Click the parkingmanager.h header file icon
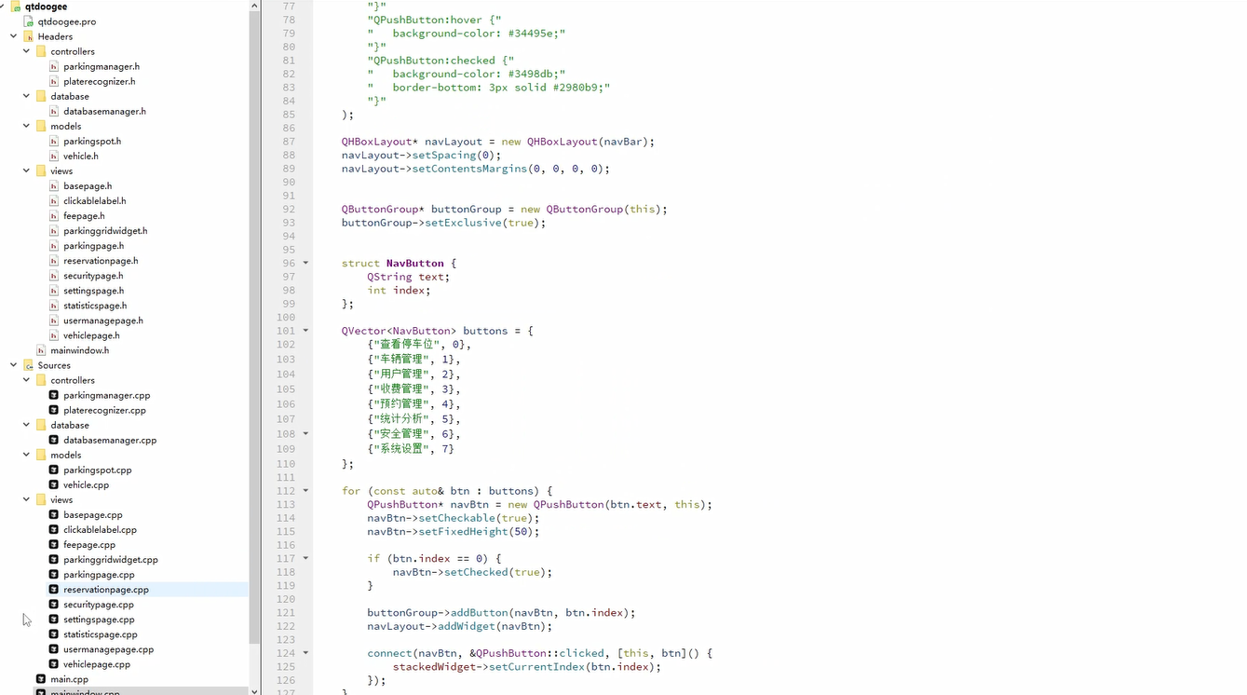 [54, 66]
